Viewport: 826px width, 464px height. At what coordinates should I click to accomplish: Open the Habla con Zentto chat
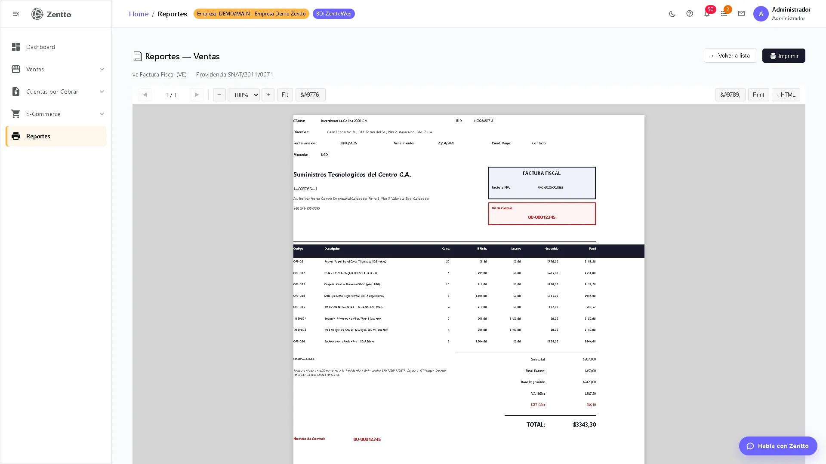pyautogui.click(x=778, y=446)
